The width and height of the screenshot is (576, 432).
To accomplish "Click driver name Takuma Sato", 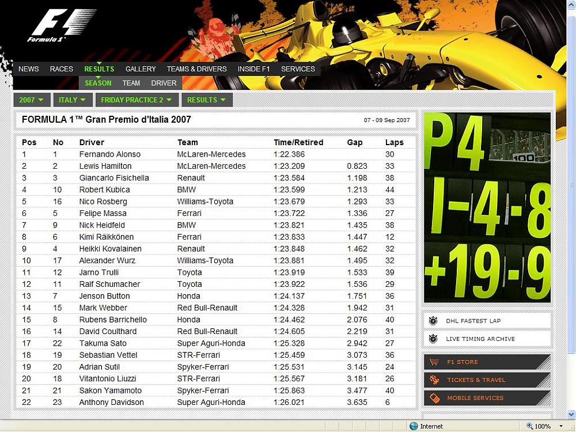I will (x=103, y=343).
